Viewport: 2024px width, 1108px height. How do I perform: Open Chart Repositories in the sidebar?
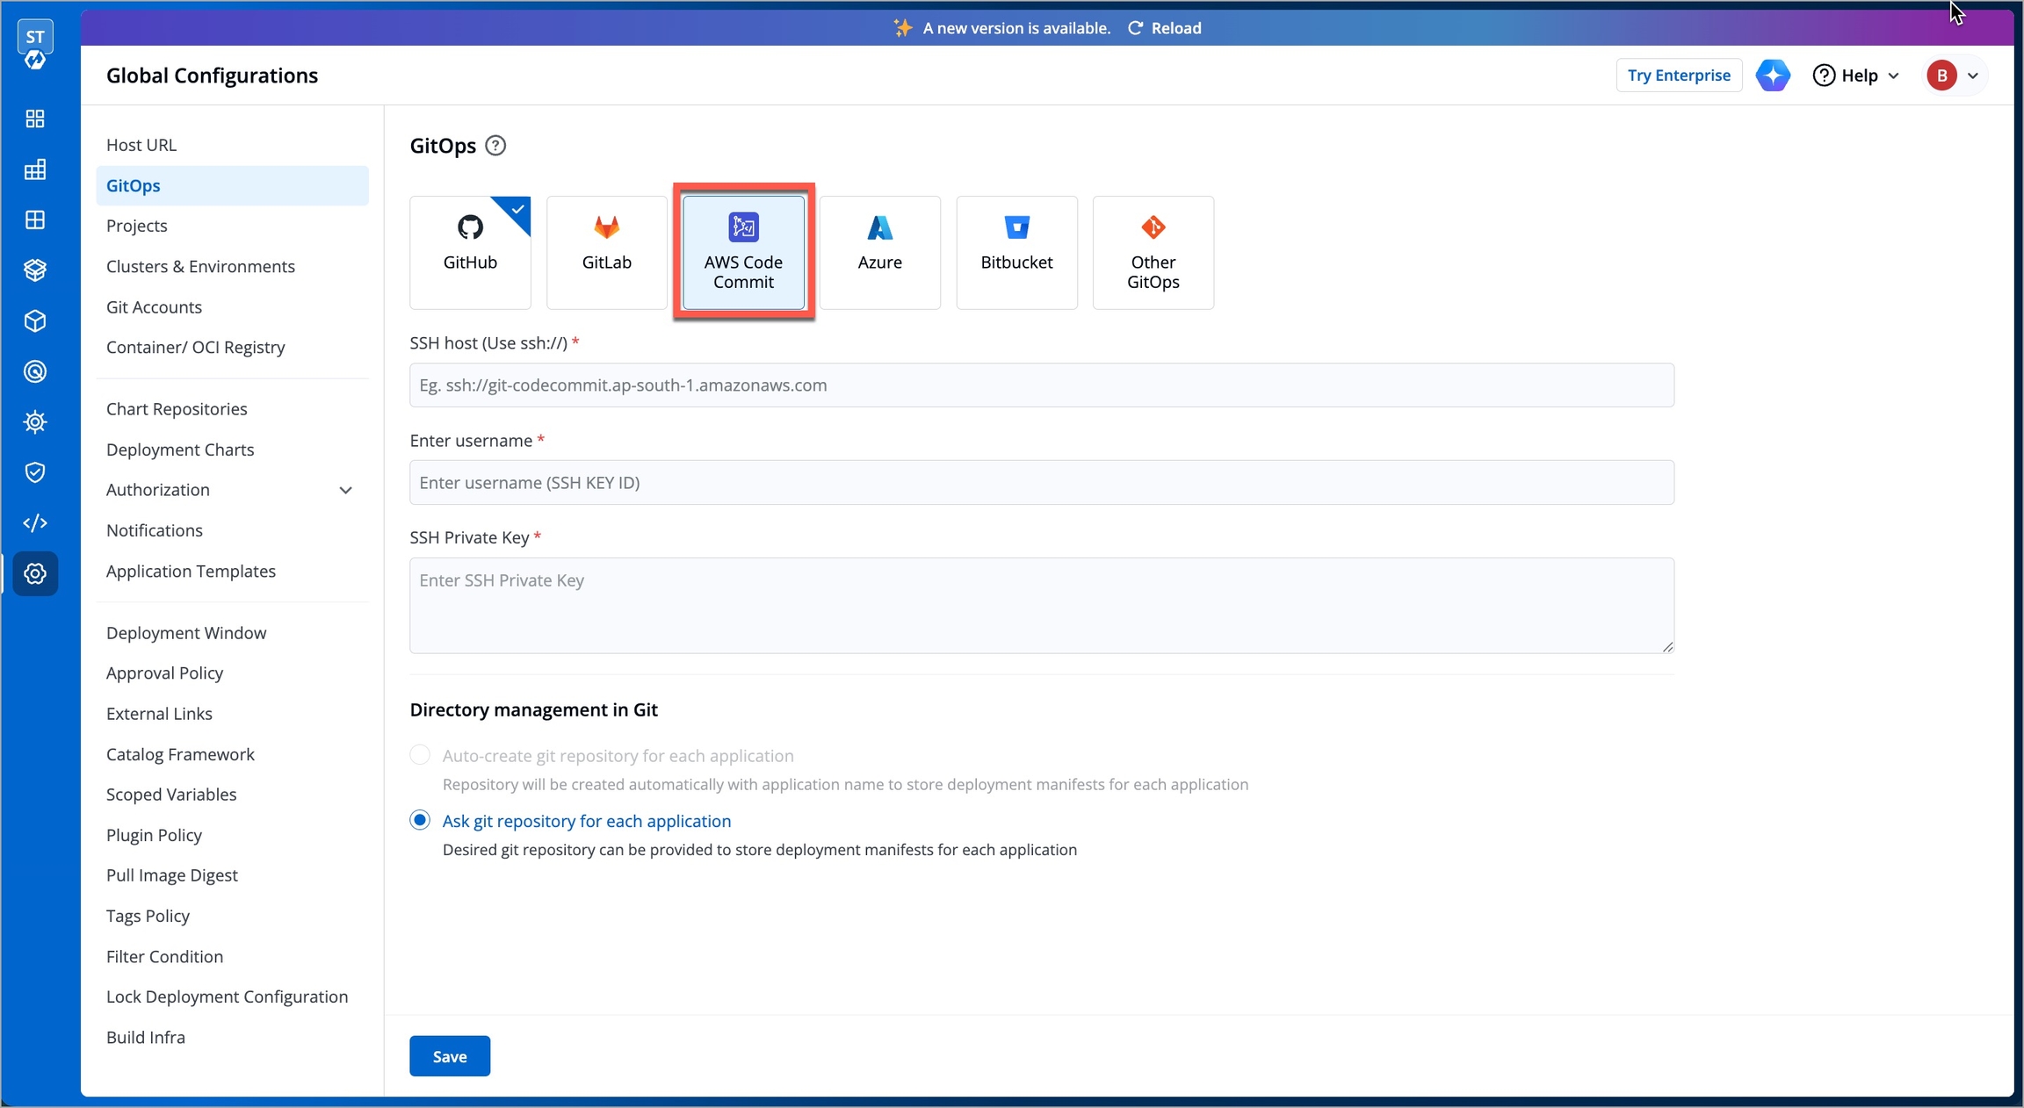(x=177, y=409)
